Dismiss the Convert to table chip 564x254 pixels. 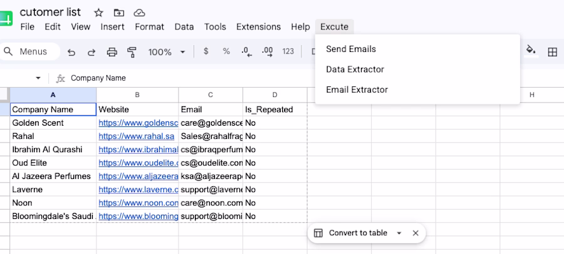click(x=415, y=233)
